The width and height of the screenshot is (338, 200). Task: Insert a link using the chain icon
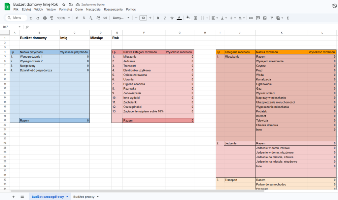[251, 18]
